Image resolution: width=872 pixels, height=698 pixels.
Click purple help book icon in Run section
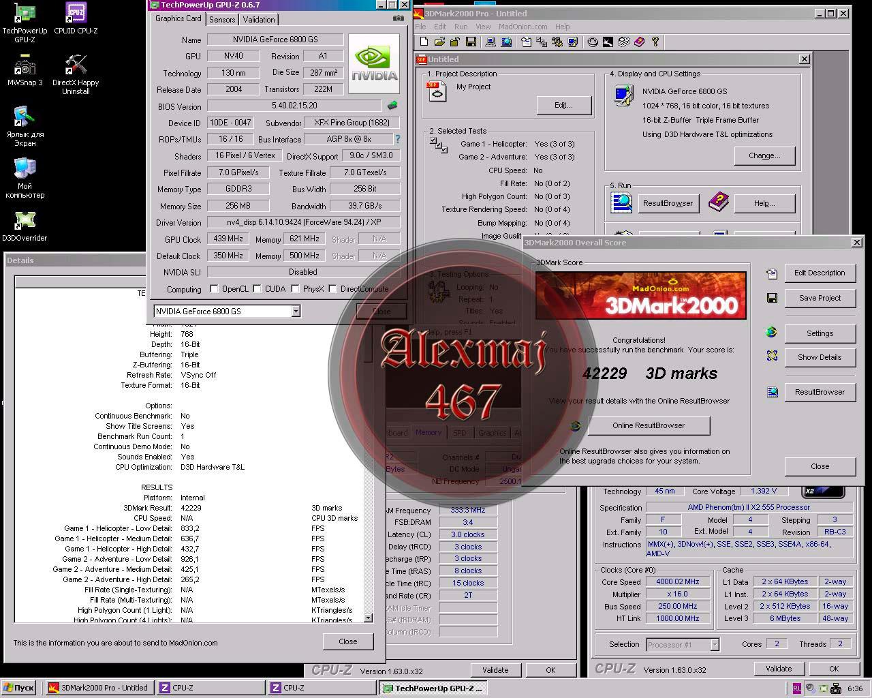coord(718,202)
